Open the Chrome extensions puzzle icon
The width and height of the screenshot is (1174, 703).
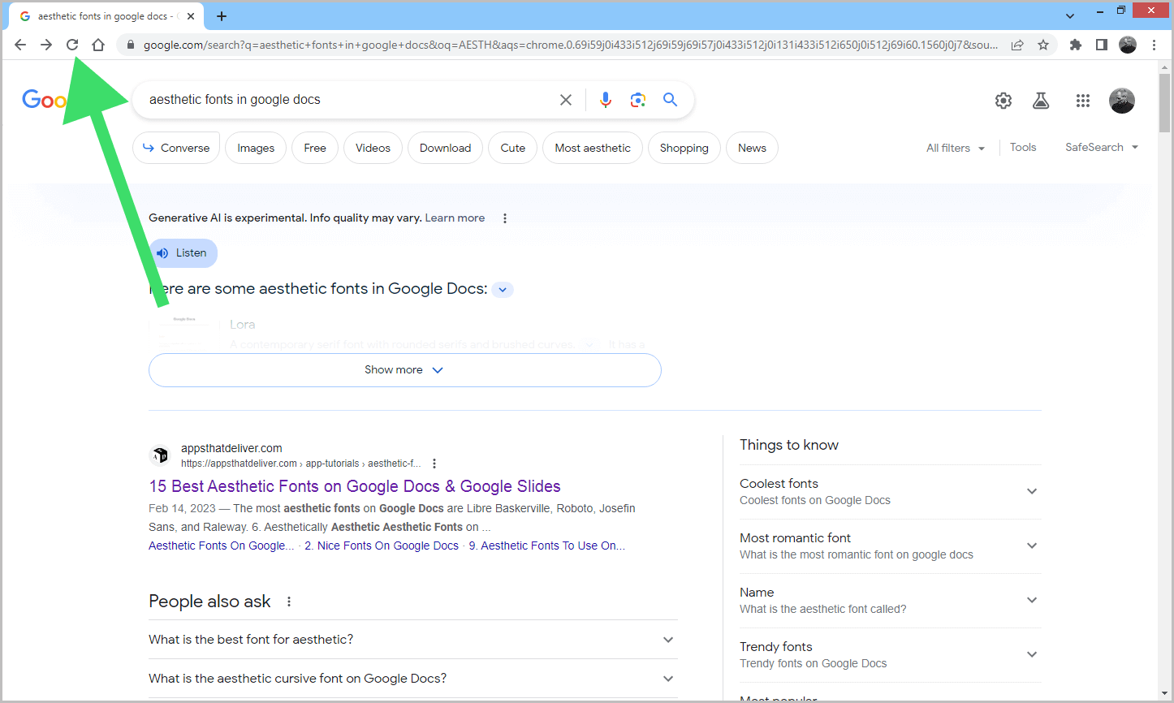pyautogui.click(x=1075, y=45)
